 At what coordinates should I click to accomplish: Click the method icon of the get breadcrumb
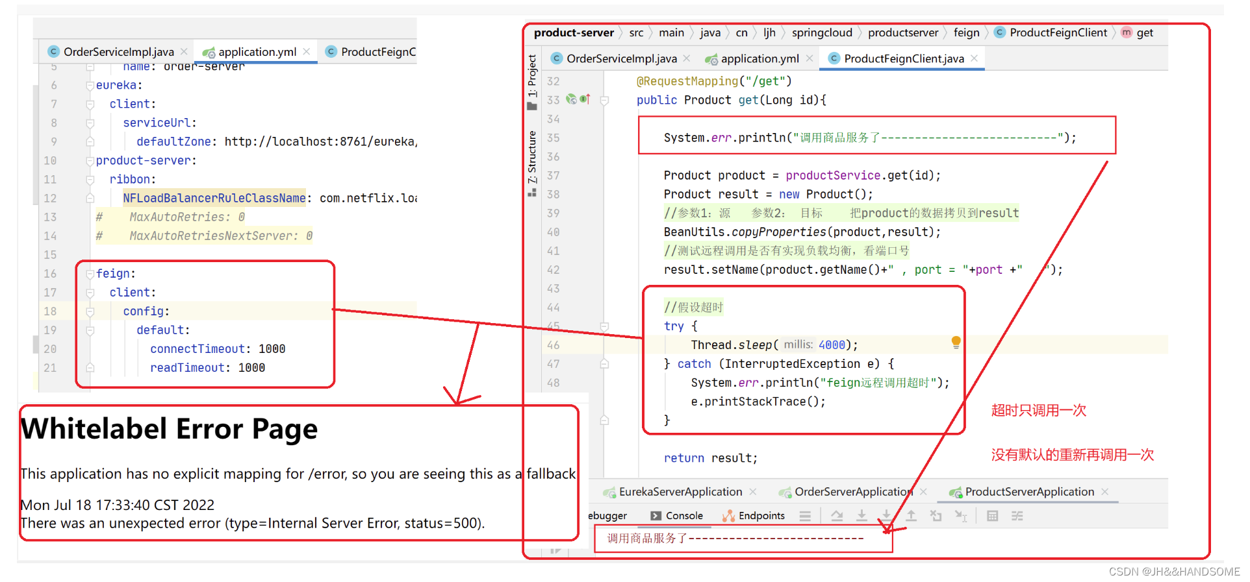pyautogui.click(x=1127, y=32)
